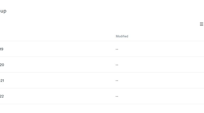This screenshot has width=204, height=113.
Task: Open the item ending in 19
Action: [x=2, y=49]
